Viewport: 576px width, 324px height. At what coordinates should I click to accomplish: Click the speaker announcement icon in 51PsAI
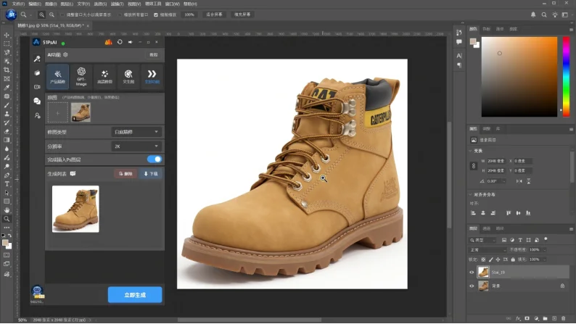pyautogui.click(x=130, y=42)
